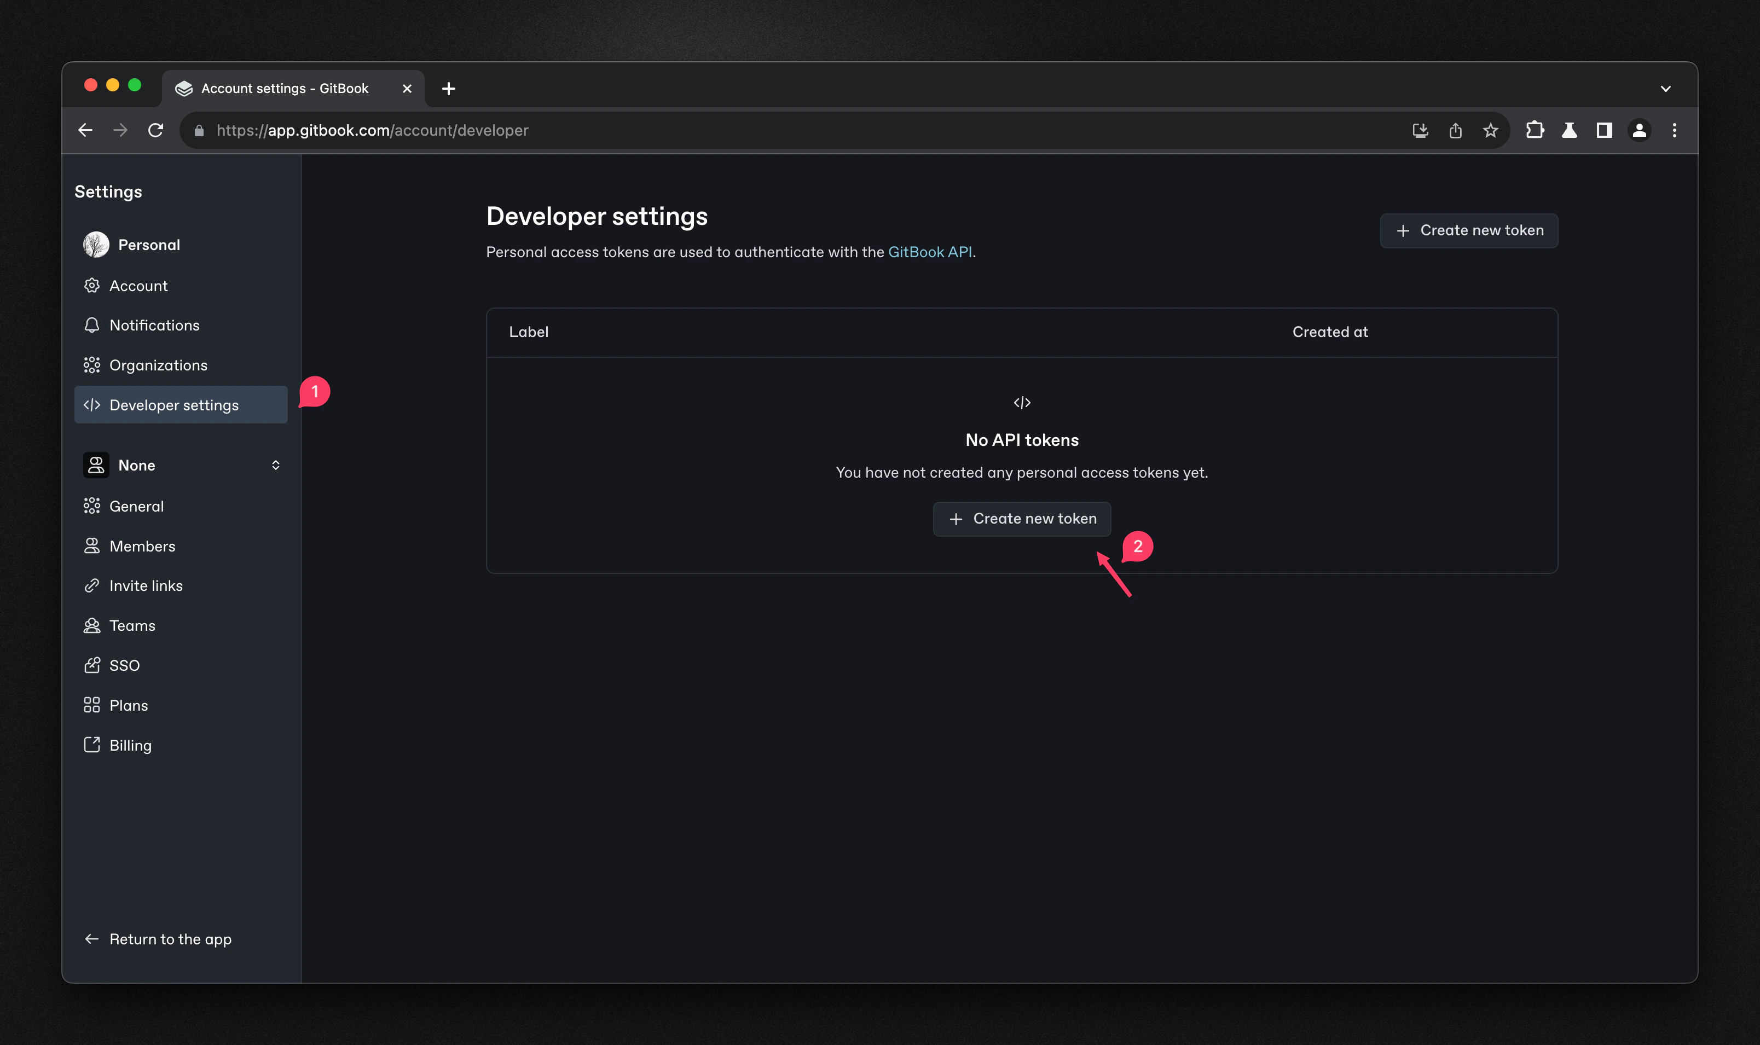Open the GitBook API link
The image size is (1760, 1045).
(930, 251)
